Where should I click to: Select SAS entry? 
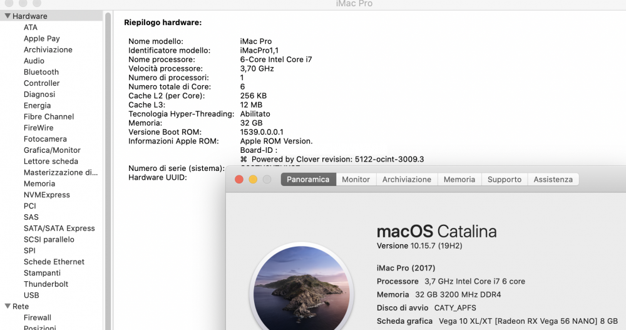[31, 217]
